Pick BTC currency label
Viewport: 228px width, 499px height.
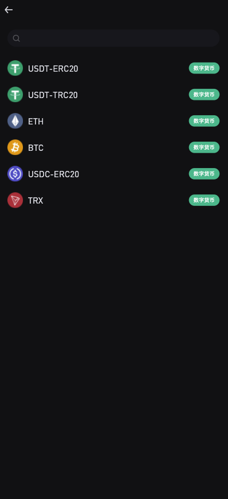coord(36,147)
